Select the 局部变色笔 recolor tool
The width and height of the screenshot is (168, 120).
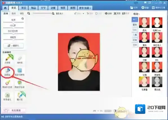coord(20,84)
